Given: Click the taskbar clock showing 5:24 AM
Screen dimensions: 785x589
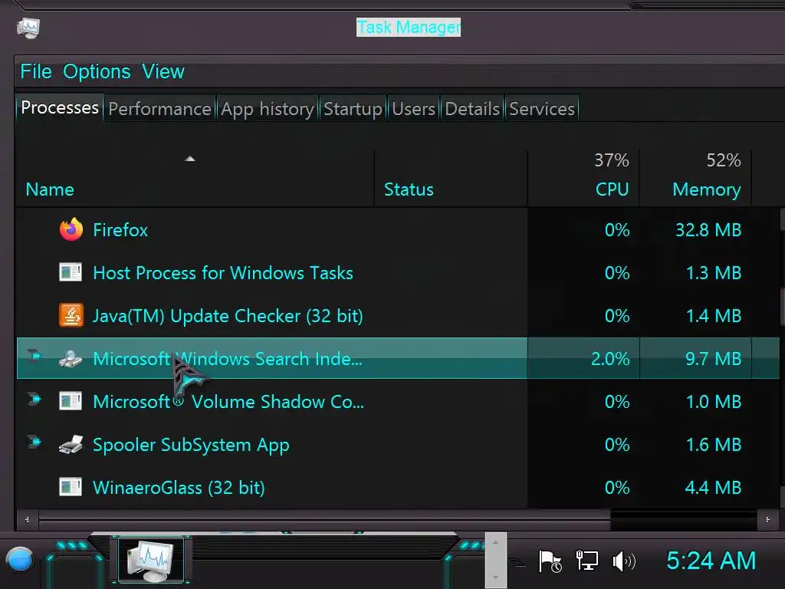Looking at the screenshot, I should click(x=711, y=561).
